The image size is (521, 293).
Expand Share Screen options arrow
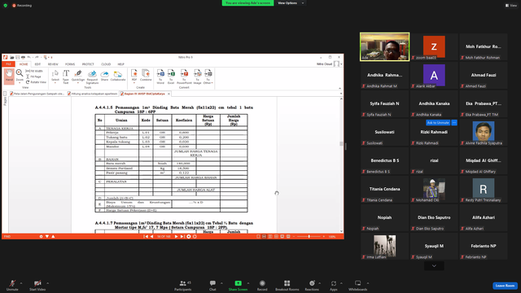click(x=248, y=283)
